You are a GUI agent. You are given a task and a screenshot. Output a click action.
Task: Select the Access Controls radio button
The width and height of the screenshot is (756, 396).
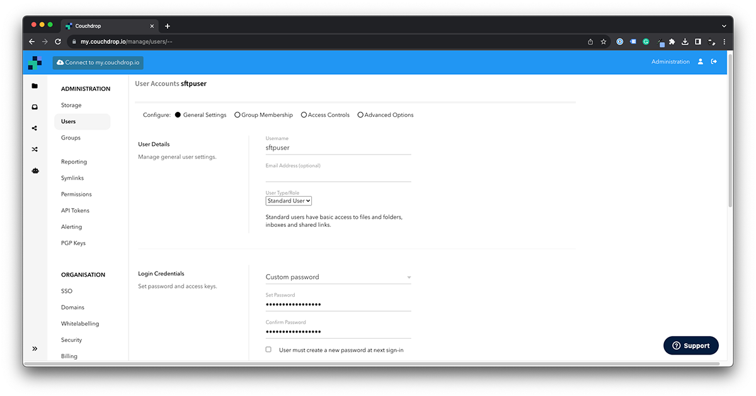(x=304, y=114)
